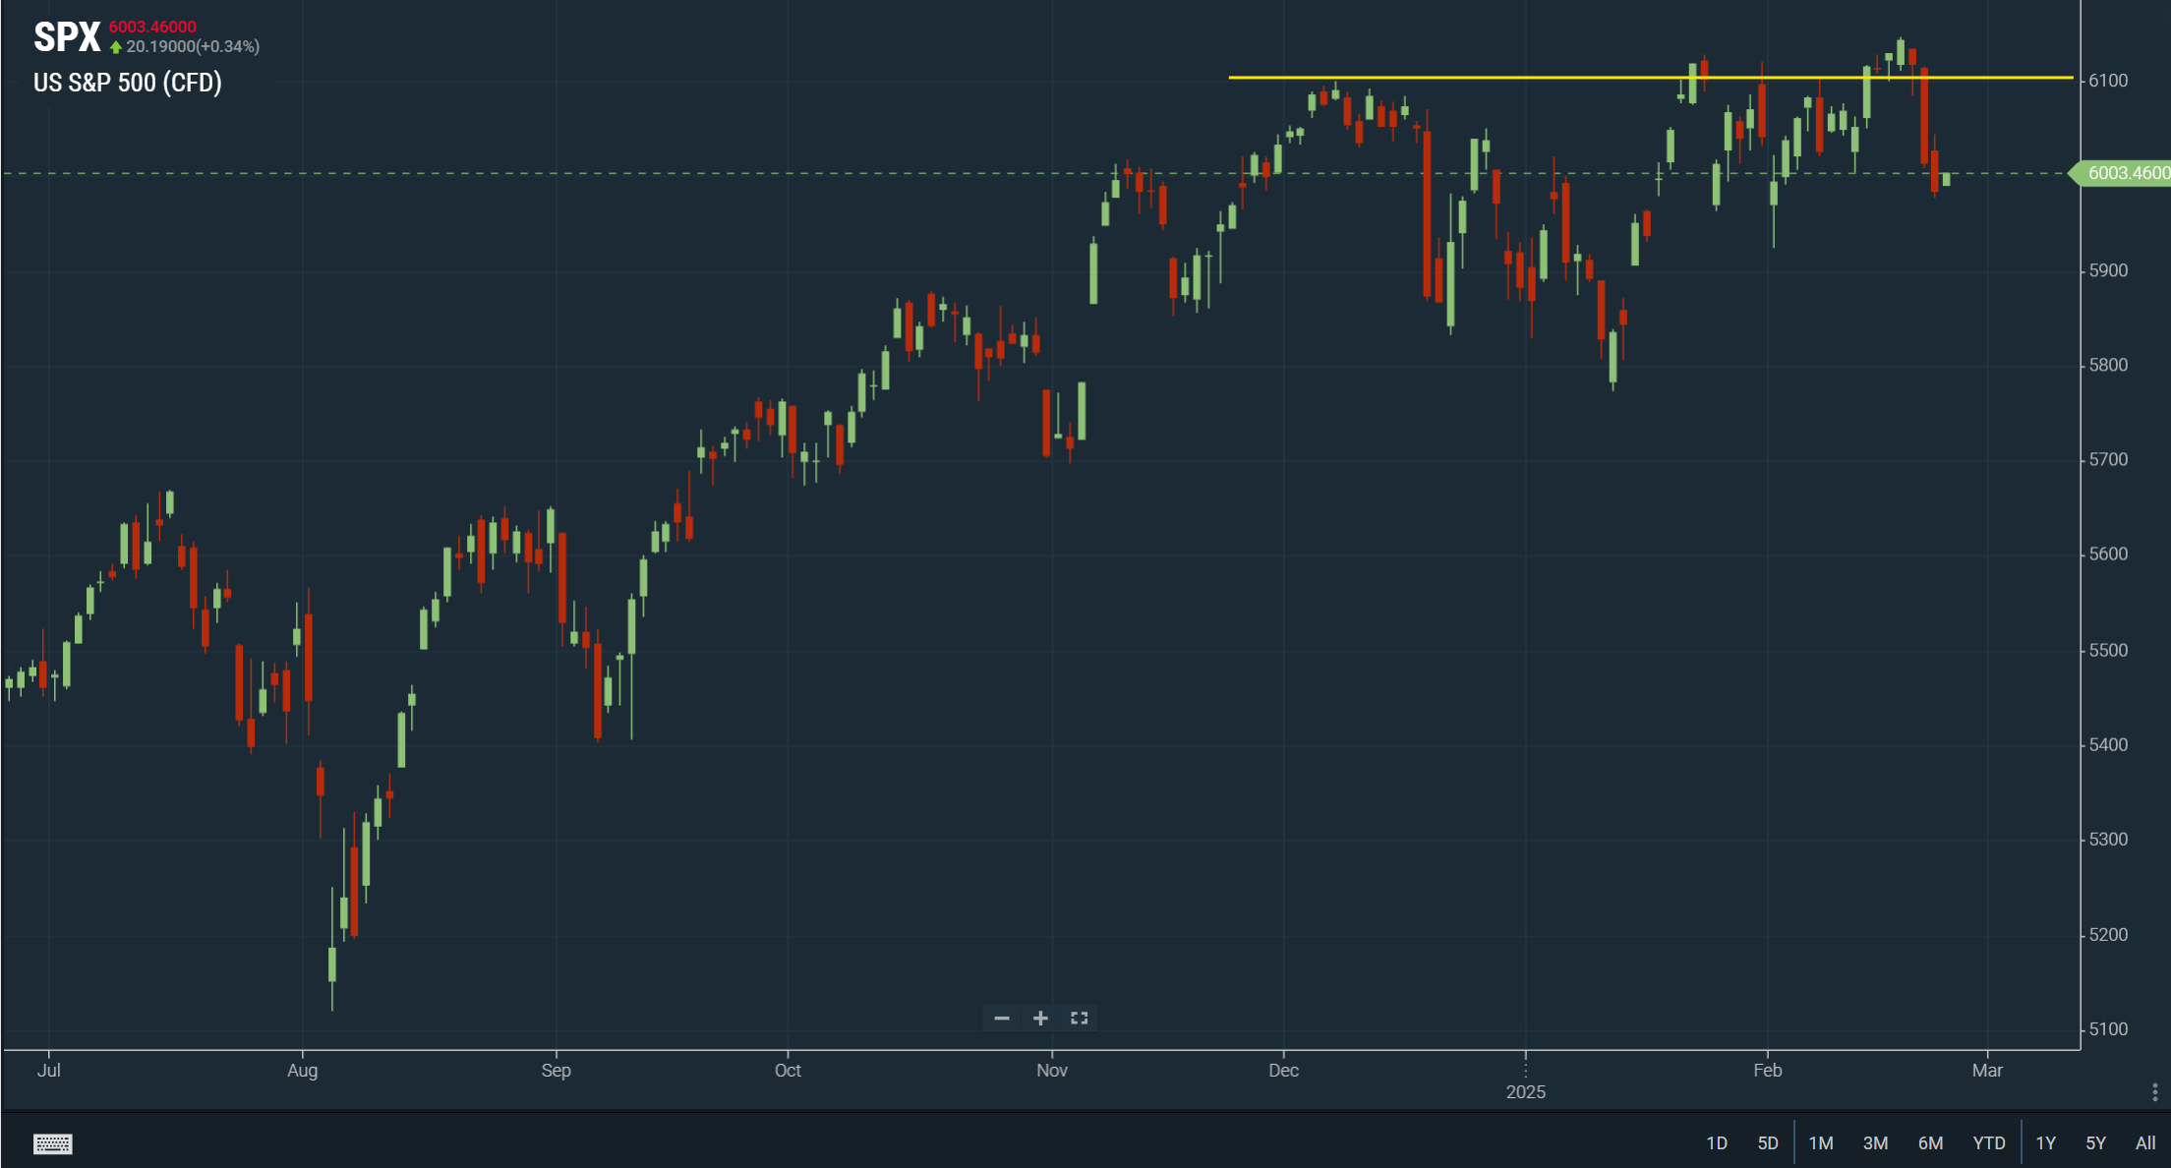The height and width of the screenshot is (1168, 2171).
Task: Zoom out using the minus icon
Action: tap(1002, 1018)
